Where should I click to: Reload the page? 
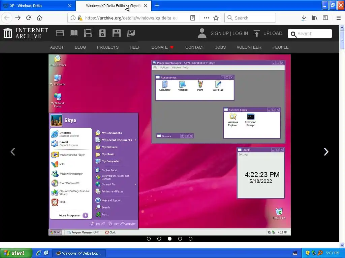click(29, 18)
